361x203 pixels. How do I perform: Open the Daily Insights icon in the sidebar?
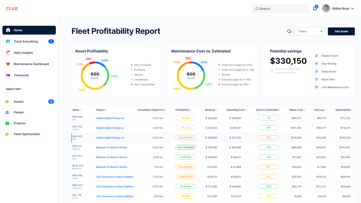click(x=7, y=52)
